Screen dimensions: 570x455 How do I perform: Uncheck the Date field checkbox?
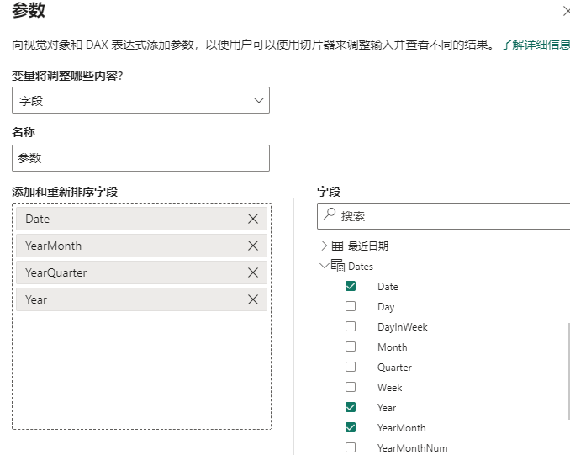pos(351,286)
